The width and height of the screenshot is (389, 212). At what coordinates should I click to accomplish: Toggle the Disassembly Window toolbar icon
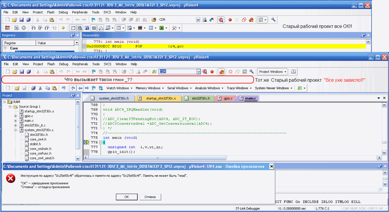coord(80,28)
